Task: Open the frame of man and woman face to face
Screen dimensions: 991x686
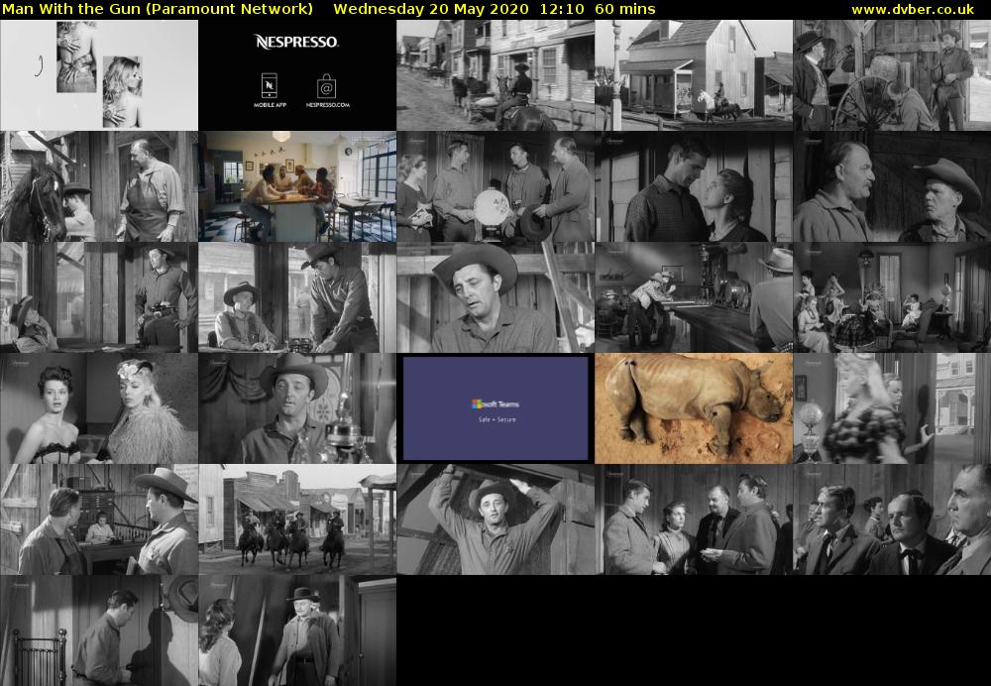Action: 694,186
